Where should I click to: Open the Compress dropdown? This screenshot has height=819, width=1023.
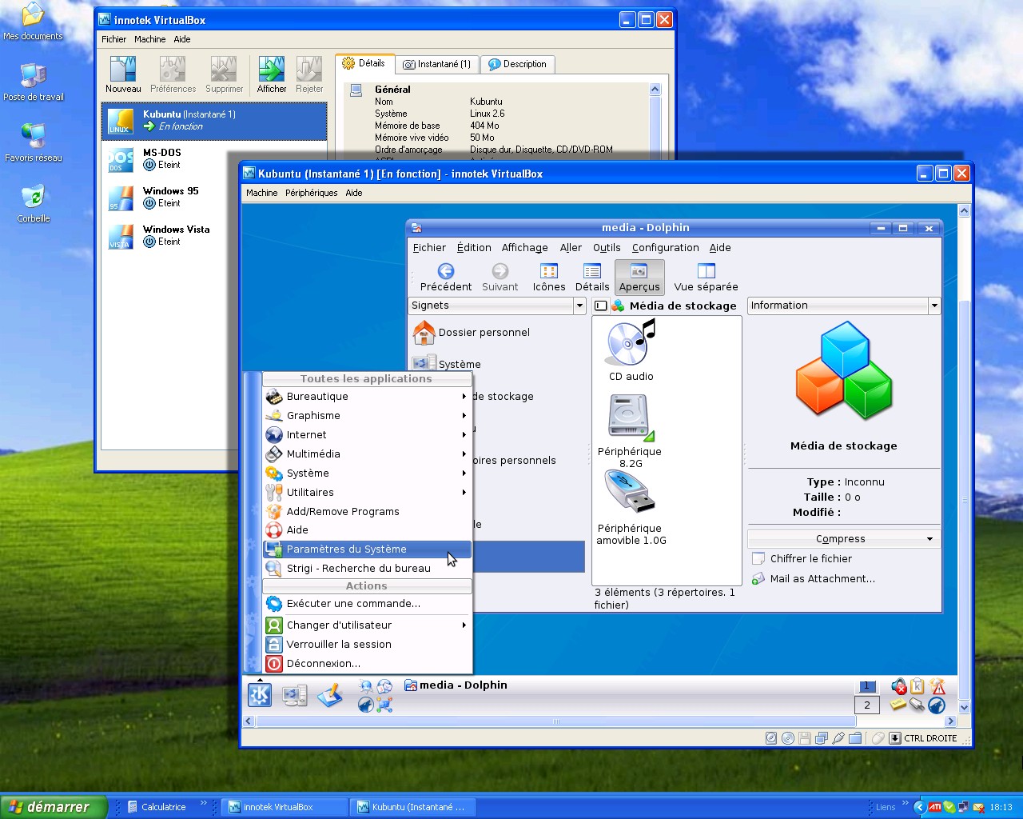coord(844,539)
